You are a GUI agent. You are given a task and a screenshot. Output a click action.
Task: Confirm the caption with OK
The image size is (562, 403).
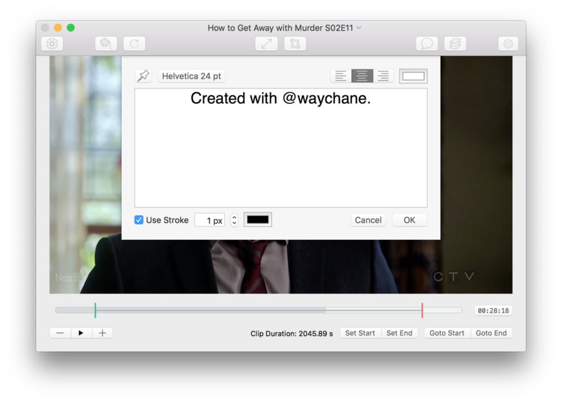pyautogui.click(x=409, y=220)
